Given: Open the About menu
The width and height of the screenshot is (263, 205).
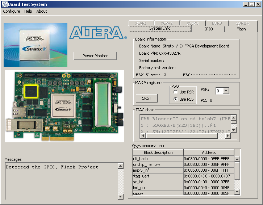Looking at the screenshot, I should point(41,11).
